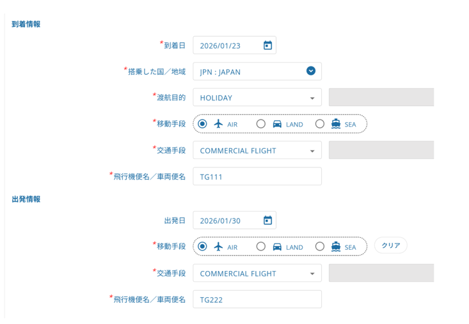
Task: Select the LAND radio button for departure
Action: coord(261,247)
